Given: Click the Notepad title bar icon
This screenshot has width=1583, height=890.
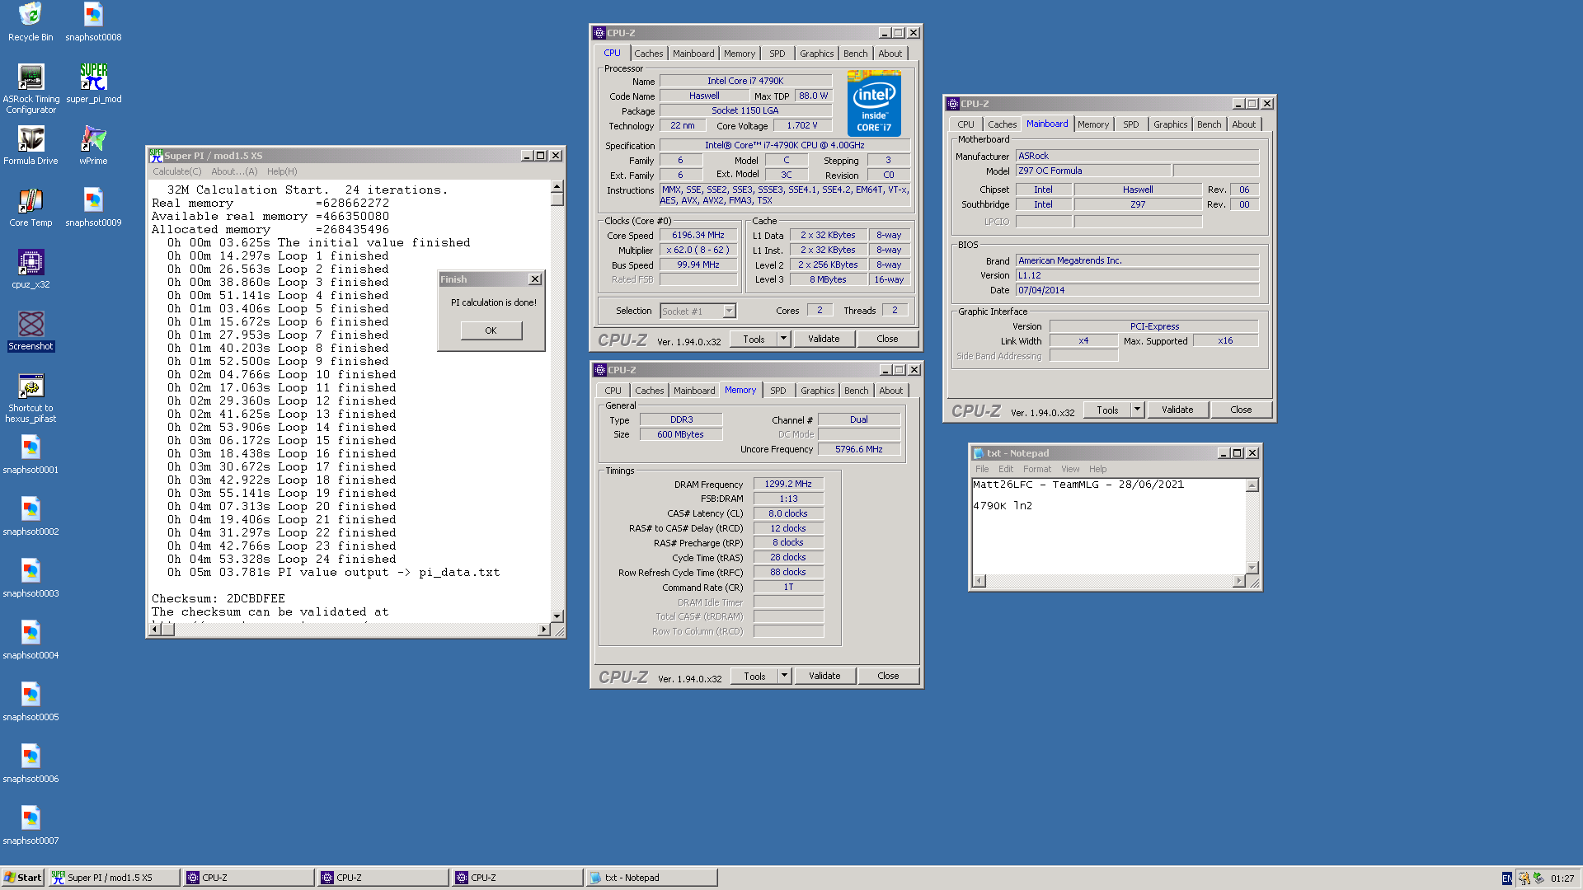Looking at the screenshot, I should 979,453.
